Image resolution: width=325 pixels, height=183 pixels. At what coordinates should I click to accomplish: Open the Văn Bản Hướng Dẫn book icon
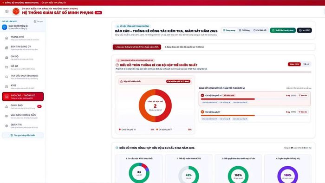[6, 116]
